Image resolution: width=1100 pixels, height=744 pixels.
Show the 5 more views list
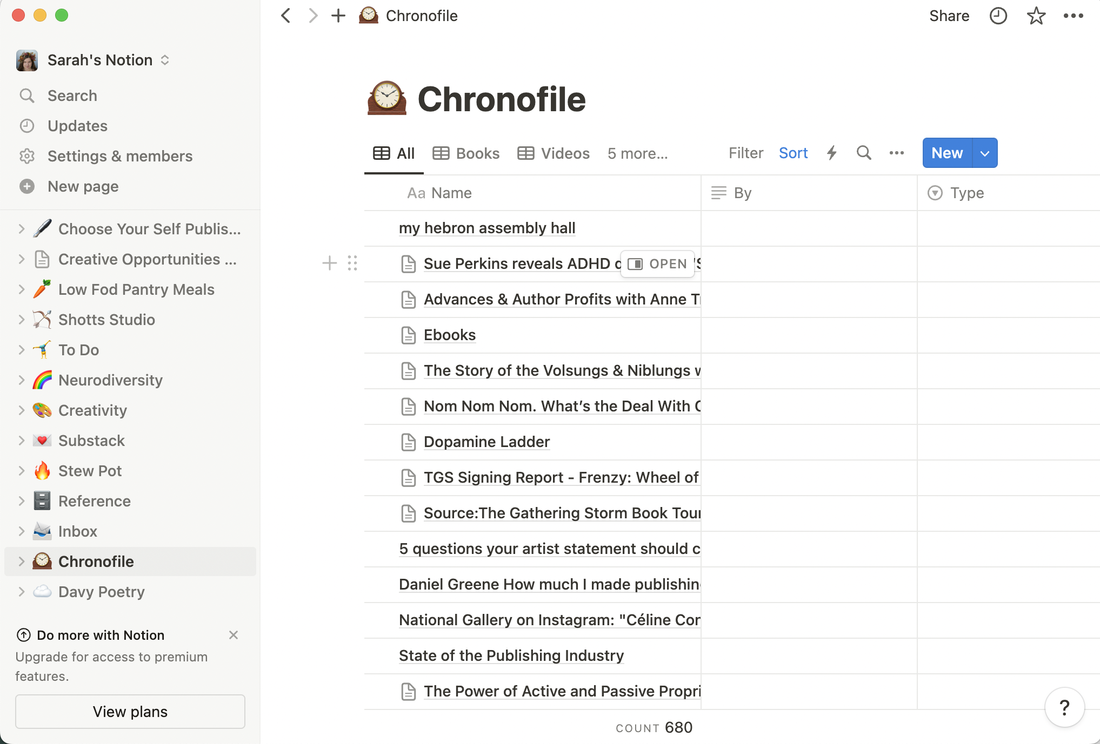[x=637, y=153]
